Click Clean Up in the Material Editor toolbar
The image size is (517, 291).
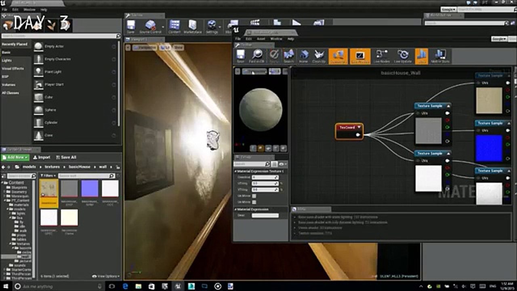(x=319, y=56)
